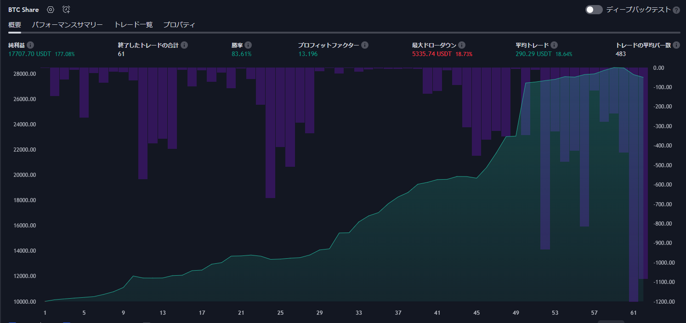Open the パフォーマンスサマリー tab
Screen dimensions: 686x323
click(x=68, y=25)
